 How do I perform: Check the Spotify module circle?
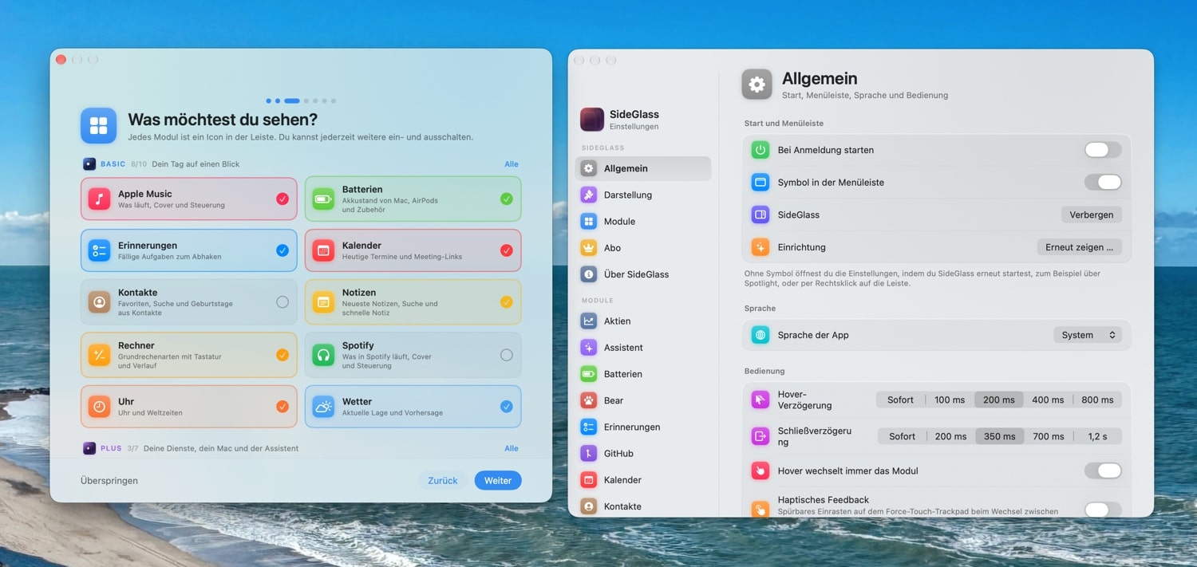coord(507,355)
